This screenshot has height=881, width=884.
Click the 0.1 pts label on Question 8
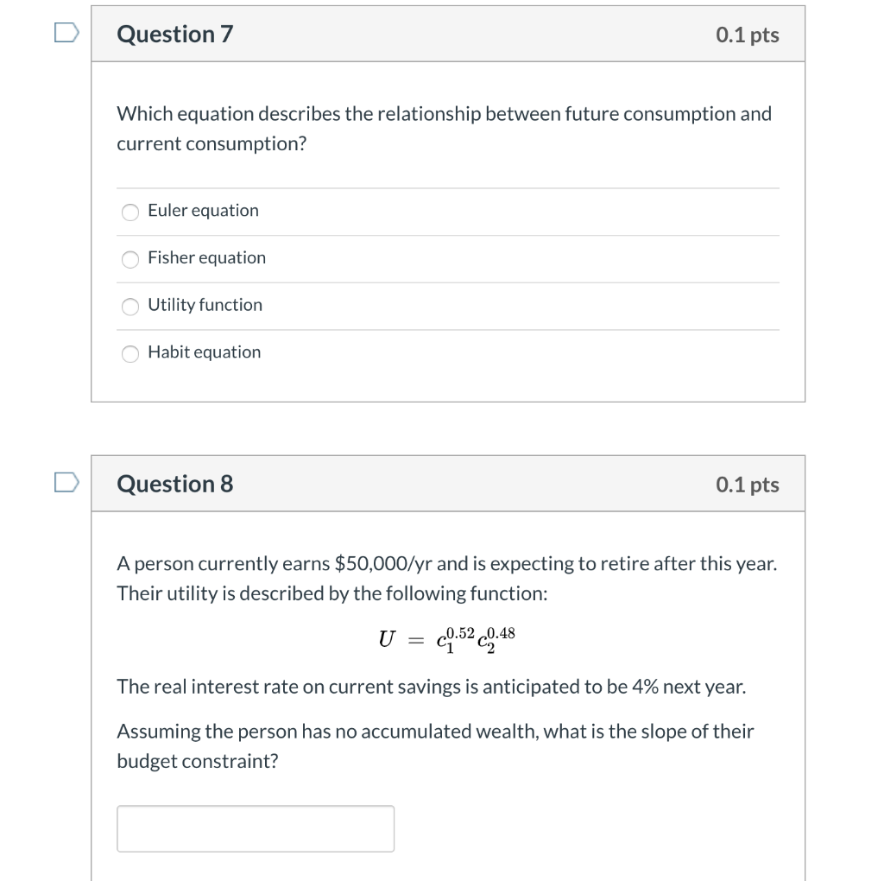(x=746, y=485)
